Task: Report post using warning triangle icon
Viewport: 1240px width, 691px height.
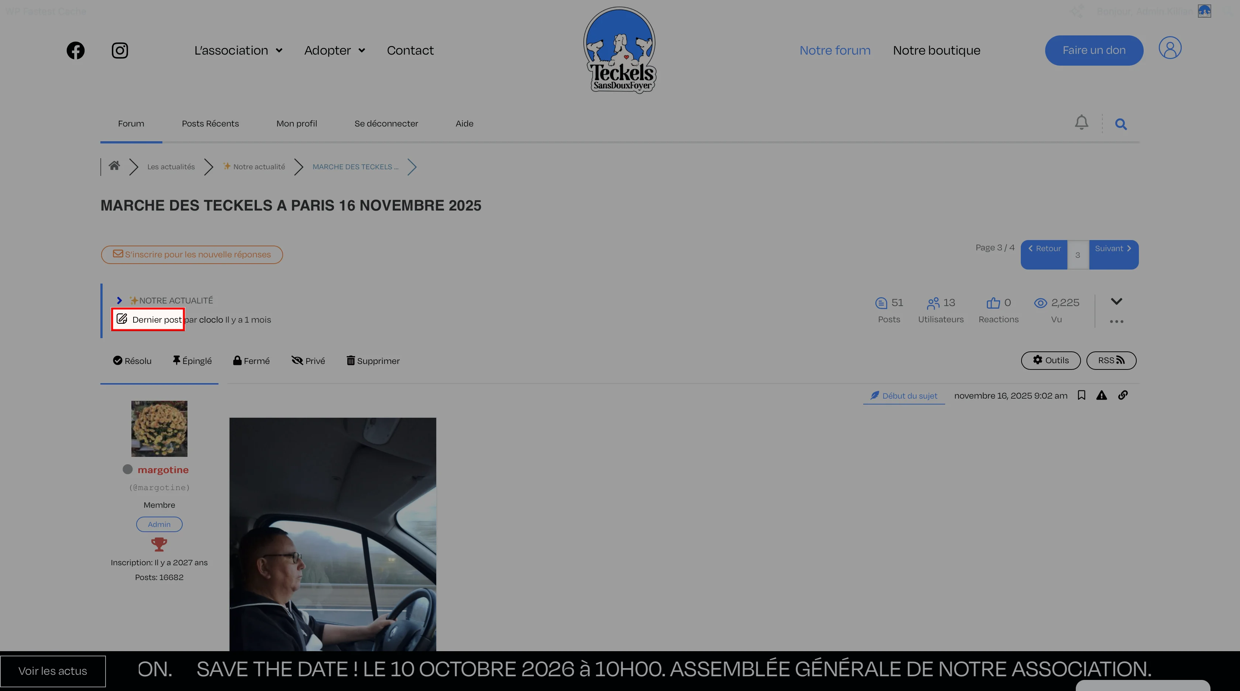Action: tap(1101, 395)
